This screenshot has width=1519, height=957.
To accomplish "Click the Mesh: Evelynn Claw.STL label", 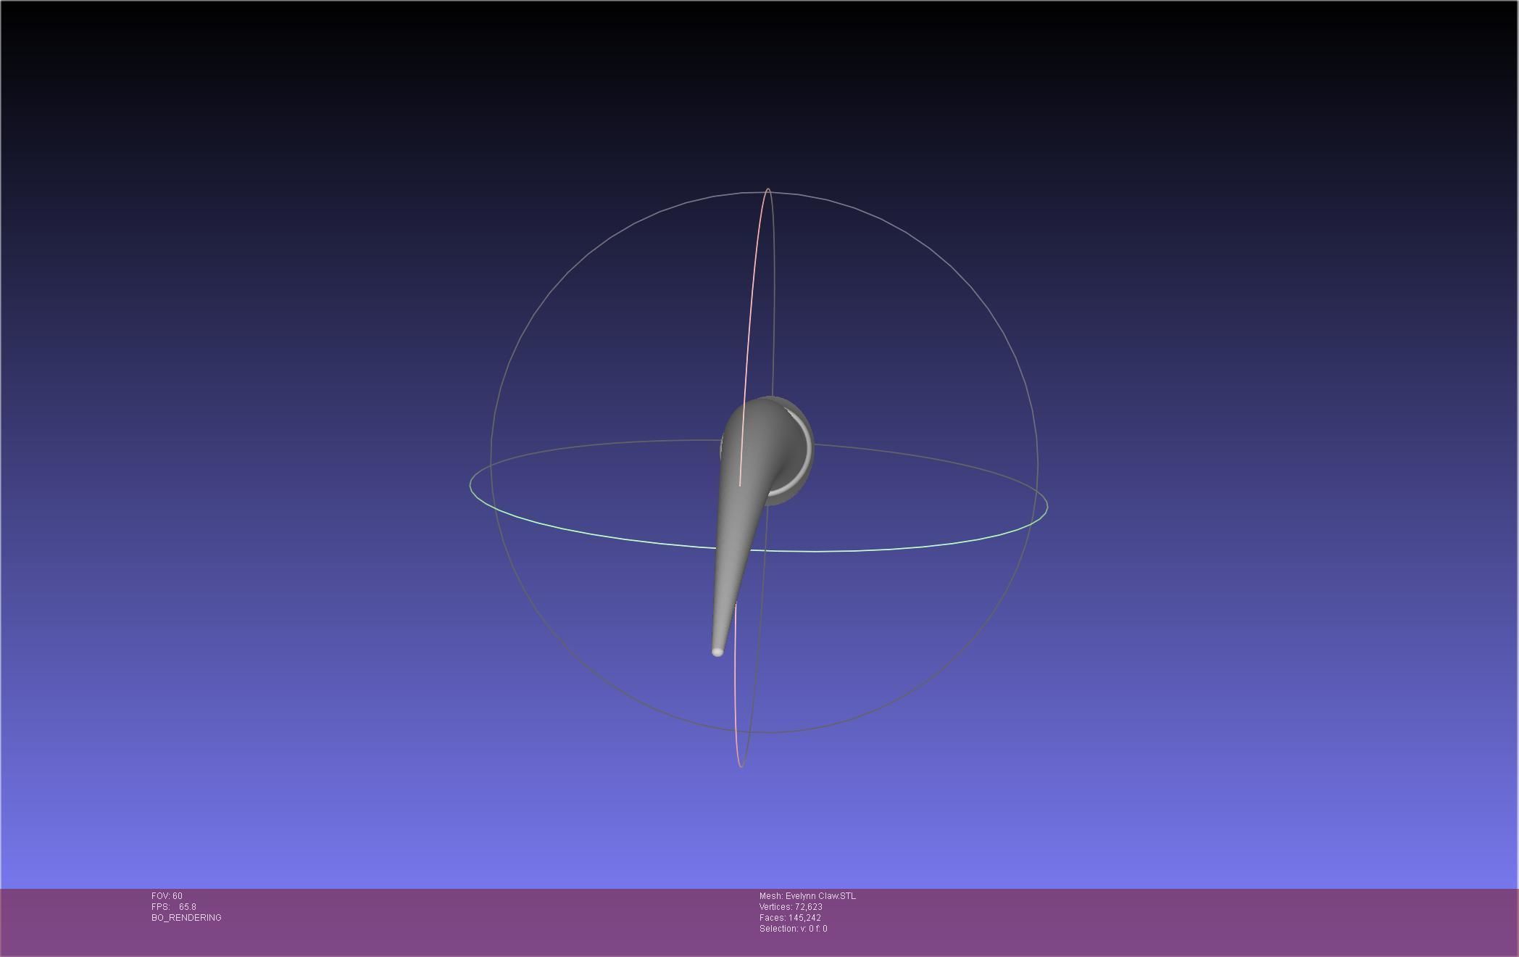I will [x=807, y=896].
